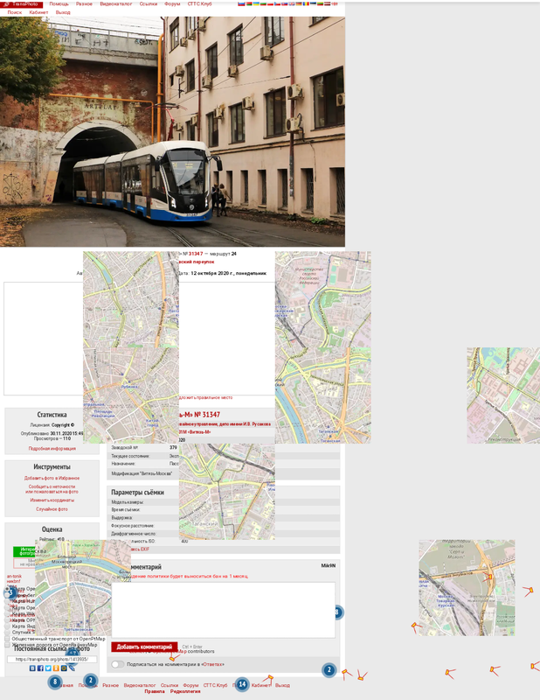The image size is (540, 700).
Task: Switch site language via Russian flag
Action: (x=241, y=3)
